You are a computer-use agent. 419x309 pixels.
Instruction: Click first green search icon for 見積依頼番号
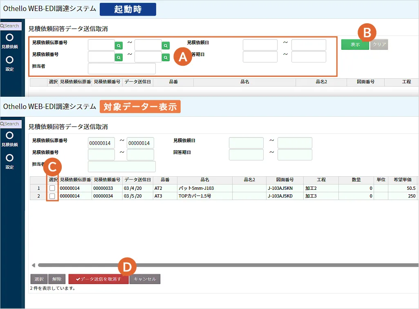pos(119,58)
